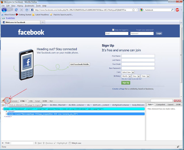Collapse the html node in Firebug tree
The image size is (184, 150).
[3, 109]
